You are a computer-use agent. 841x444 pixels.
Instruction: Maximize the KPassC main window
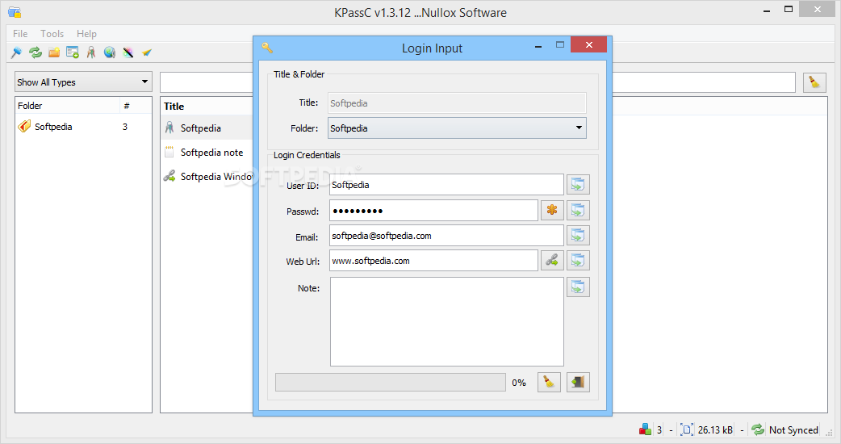(x=789, y=9)
